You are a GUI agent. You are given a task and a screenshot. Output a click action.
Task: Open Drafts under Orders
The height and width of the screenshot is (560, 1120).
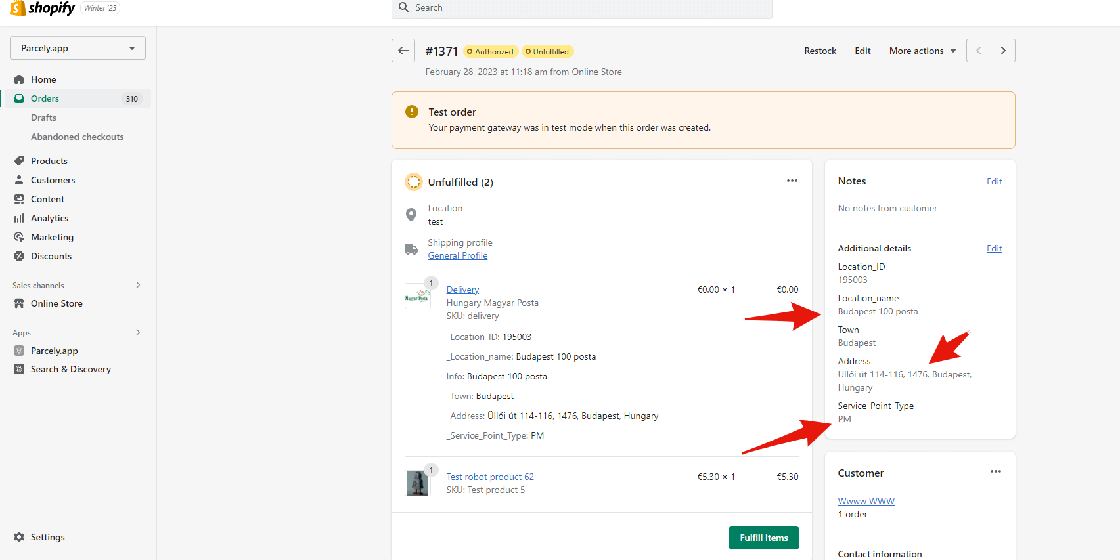coord(43,118)
